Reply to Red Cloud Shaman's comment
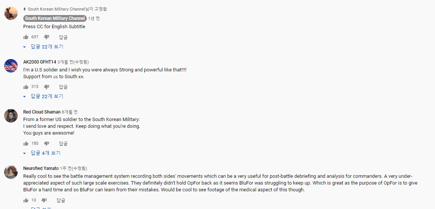The image size is (435, 209). [63, 144]
